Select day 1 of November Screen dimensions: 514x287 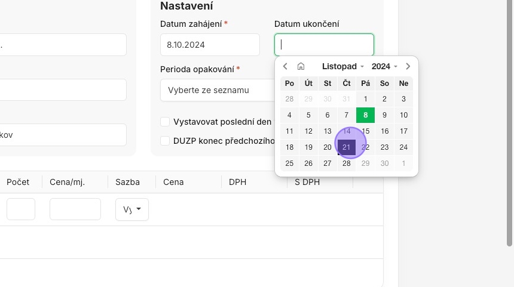pos(365,99)
